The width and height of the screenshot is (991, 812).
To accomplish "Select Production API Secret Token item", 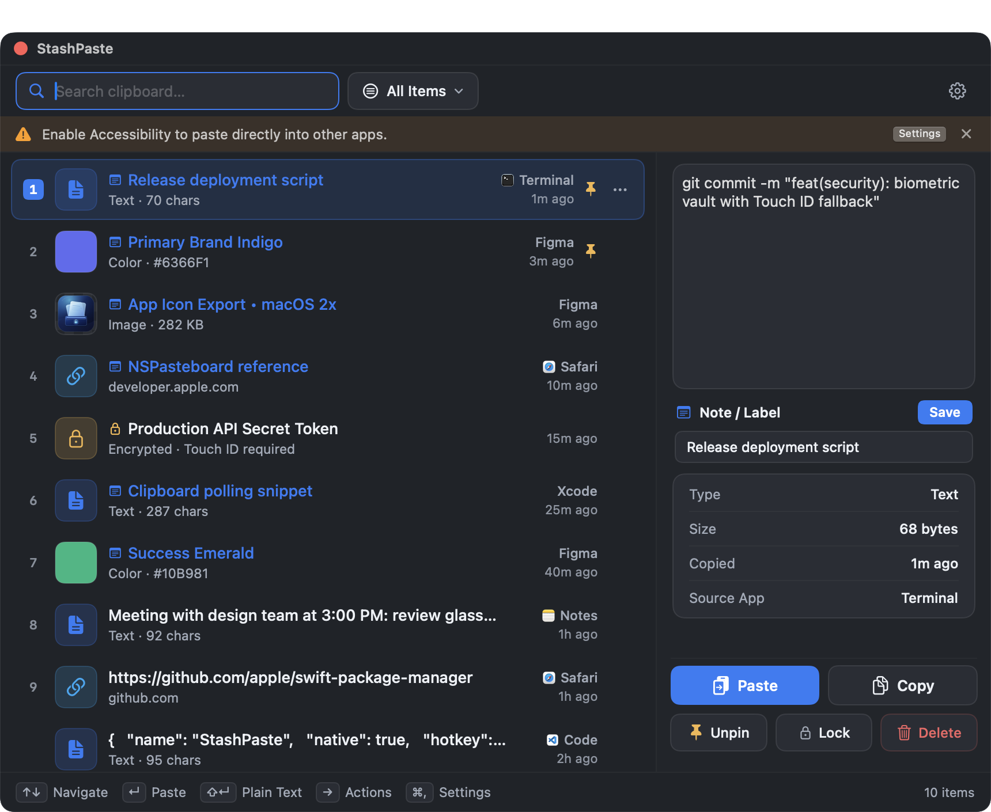I will coord(327,438).
